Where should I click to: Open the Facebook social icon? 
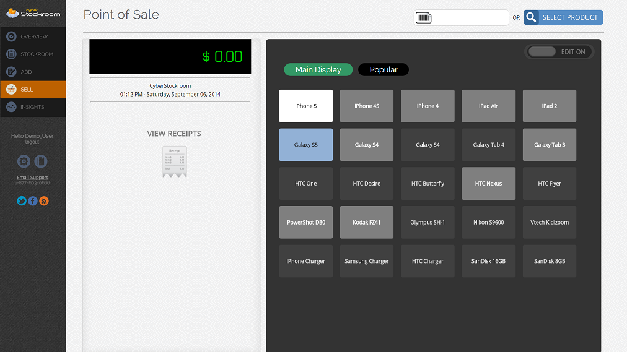[33, 201]
